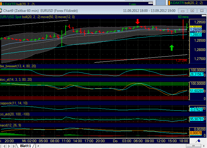Click the orange 0,00078 macd value
This screenshot has width=207, height=148.
click(196, 133)
